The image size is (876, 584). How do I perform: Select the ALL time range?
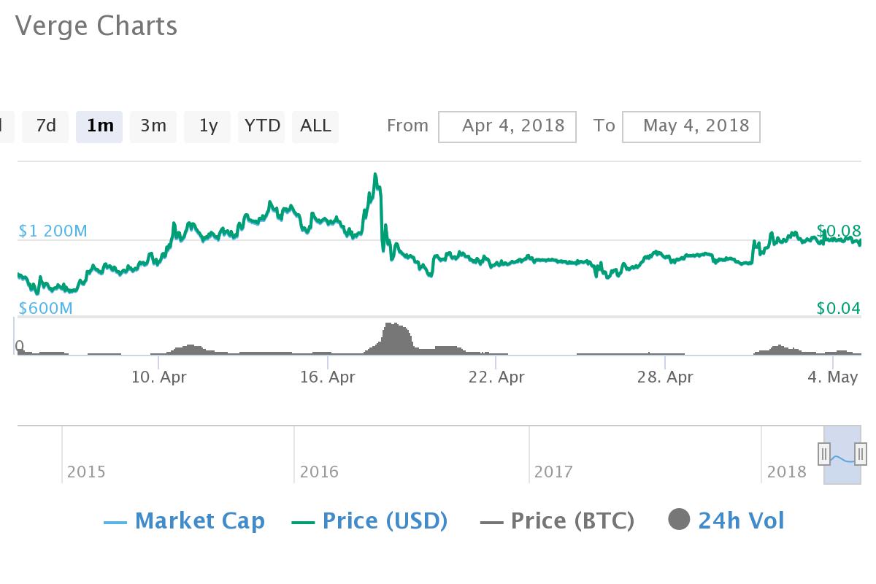point(315,126)
